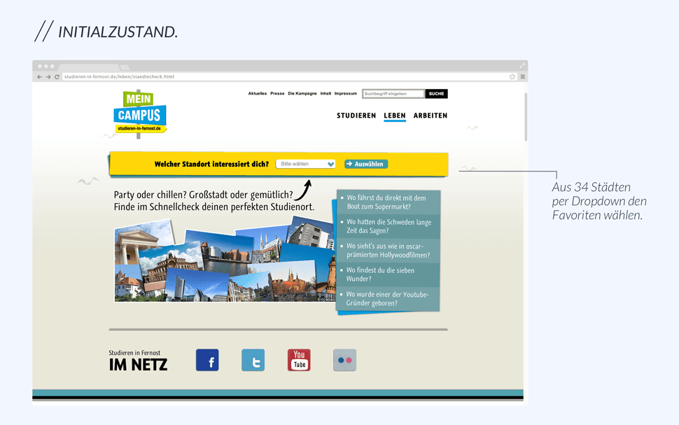Open the Facebook social icon
The image size is (679, 425).
pyautogui.click(x=207, y=360)
